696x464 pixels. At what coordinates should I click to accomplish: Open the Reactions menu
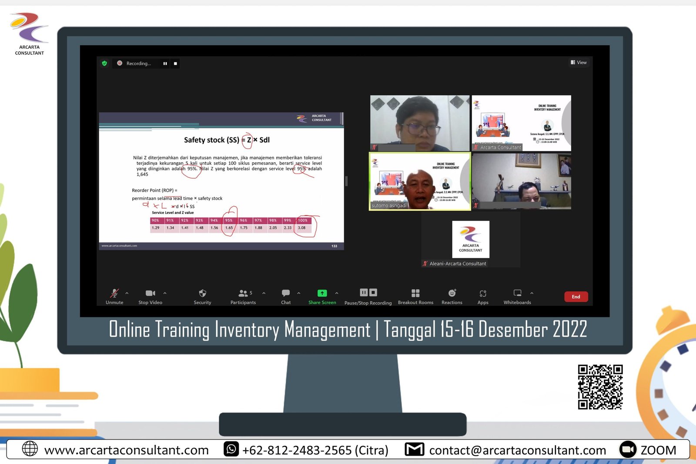click(x=452, y=294)
